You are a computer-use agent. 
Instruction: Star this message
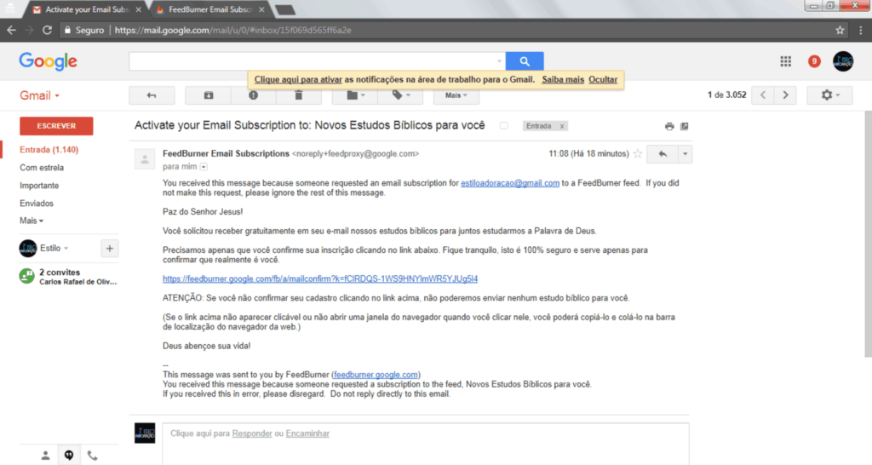[638, 154]
